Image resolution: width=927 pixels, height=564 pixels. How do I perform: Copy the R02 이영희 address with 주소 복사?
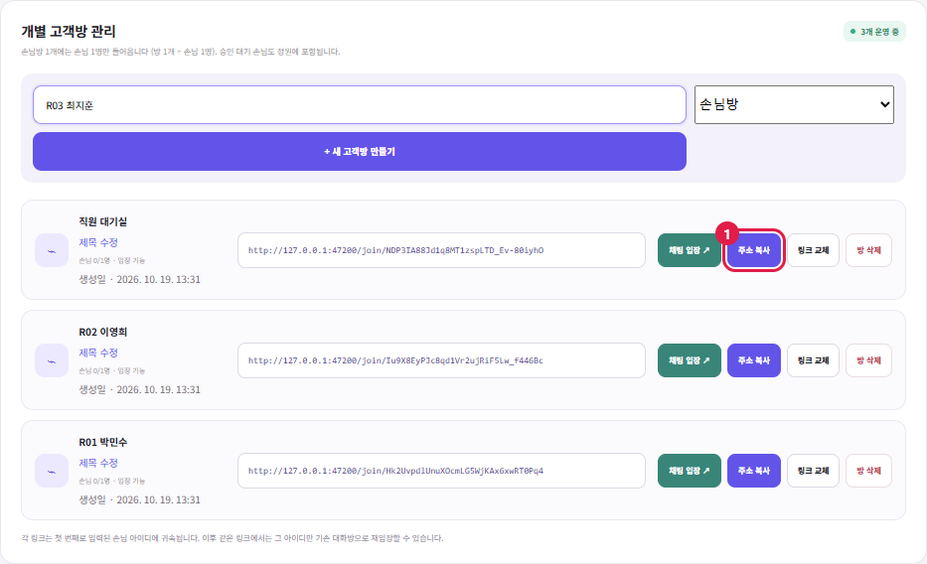(754, 360)
